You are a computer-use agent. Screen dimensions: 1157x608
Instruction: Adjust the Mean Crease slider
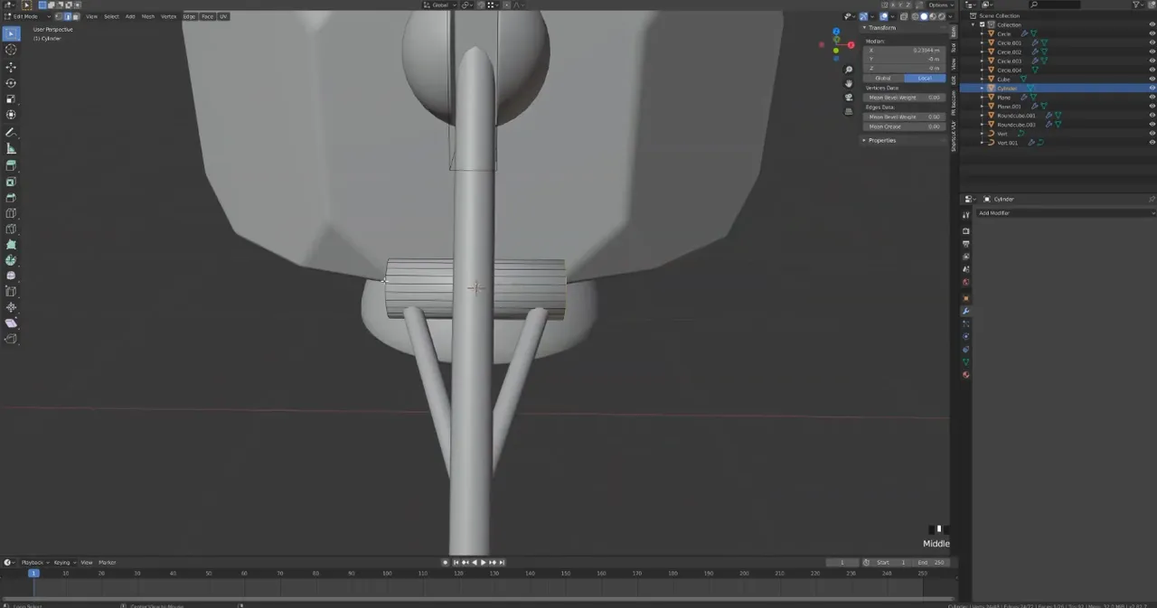tap(905, 126)
